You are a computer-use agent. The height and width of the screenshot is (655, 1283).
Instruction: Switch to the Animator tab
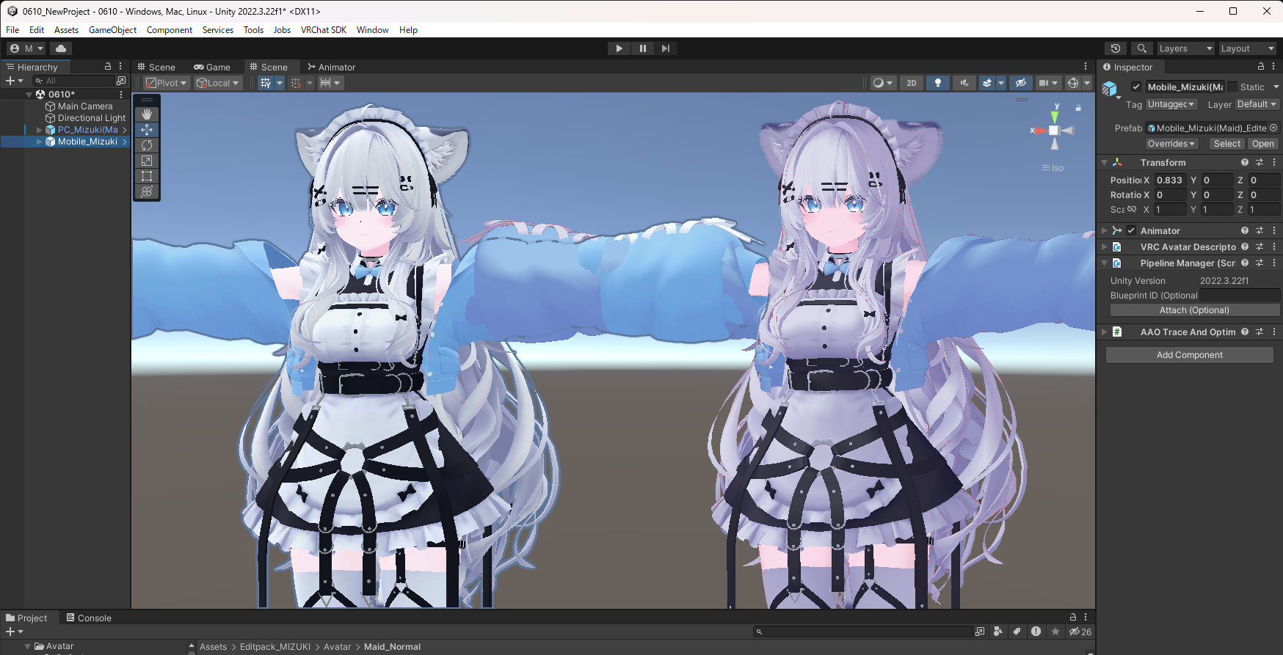pos(332,67)
